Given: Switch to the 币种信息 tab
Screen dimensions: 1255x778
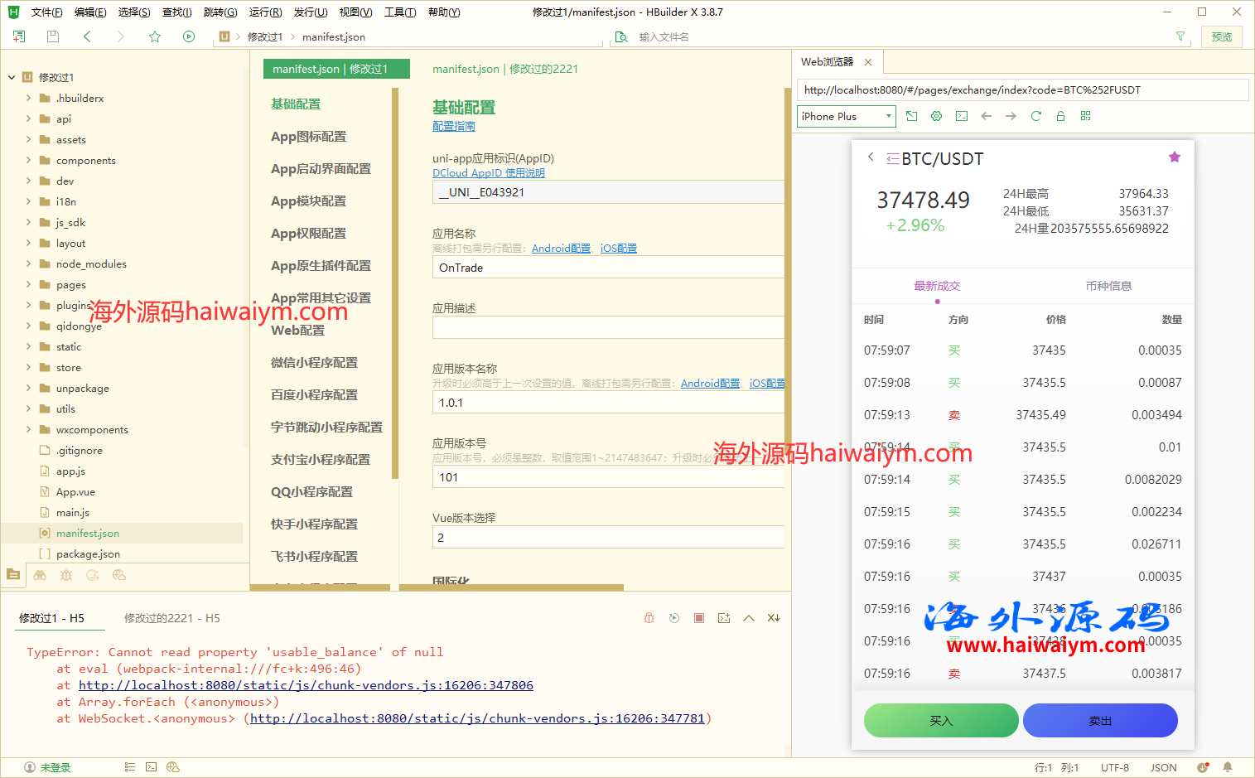Looking at the screenshot, I should tap(1108, 286).
